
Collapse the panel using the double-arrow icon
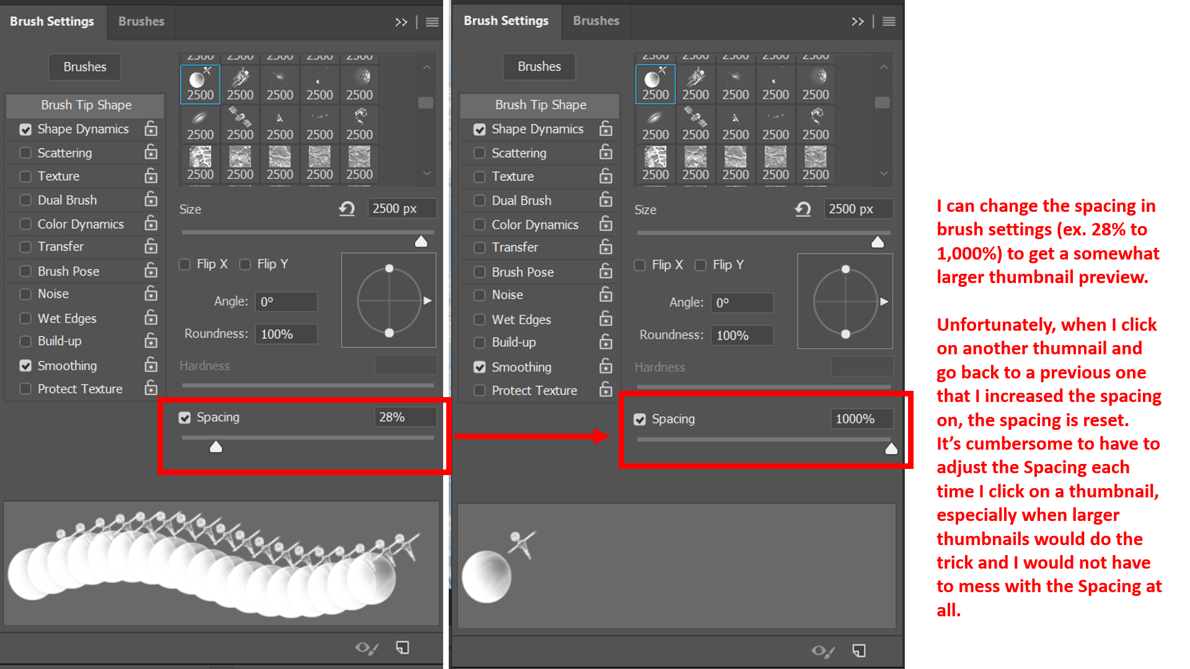tap(402, 22)
